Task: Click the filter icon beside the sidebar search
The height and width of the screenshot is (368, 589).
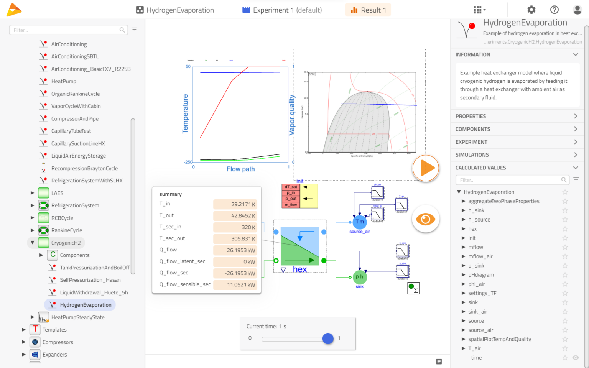Action: point(134,30)
